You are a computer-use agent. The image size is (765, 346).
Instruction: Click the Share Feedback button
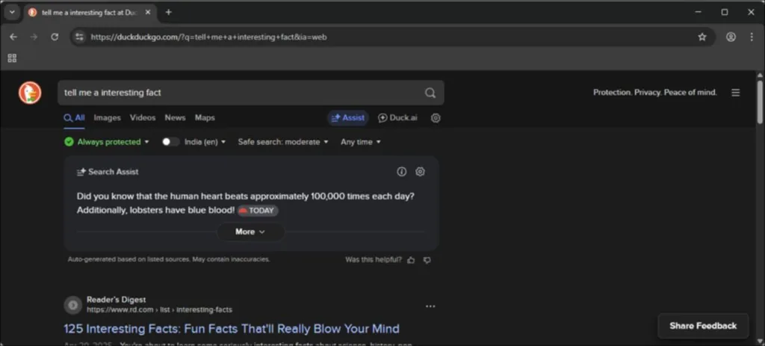point(703,326)
